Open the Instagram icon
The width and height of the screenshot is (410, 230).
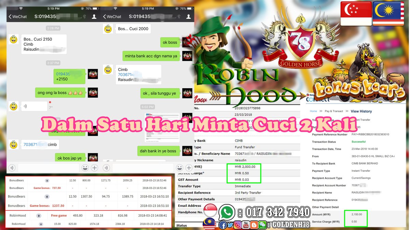tap(238, 225)
